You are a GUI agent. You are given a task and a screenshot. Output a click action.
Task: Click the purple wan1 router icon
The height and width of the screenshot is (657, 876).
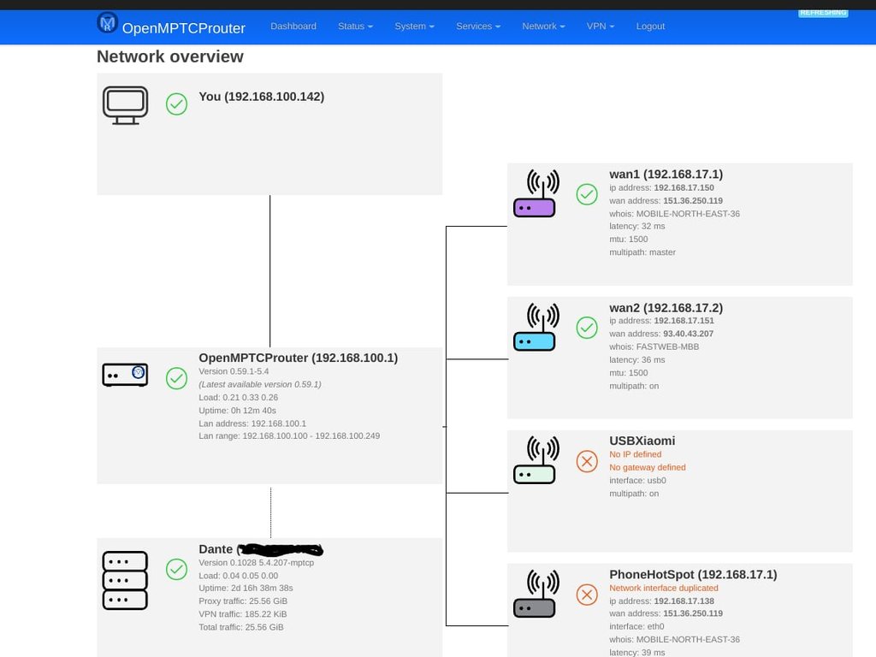(x=535, y=193)
